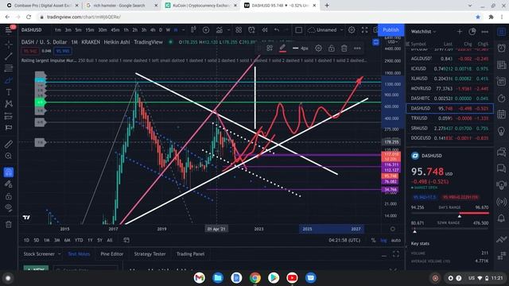509x286 pixels.
Task: Select the 1h timeframe
Action: point(126,30)
